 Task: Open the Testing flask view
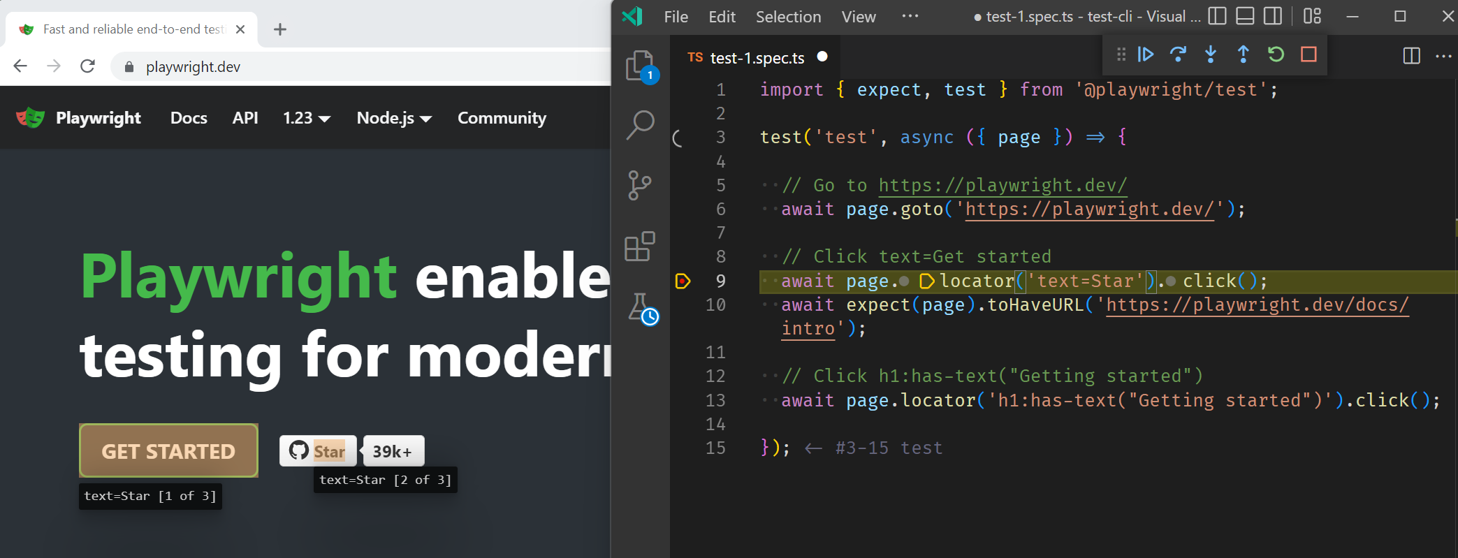643,309
